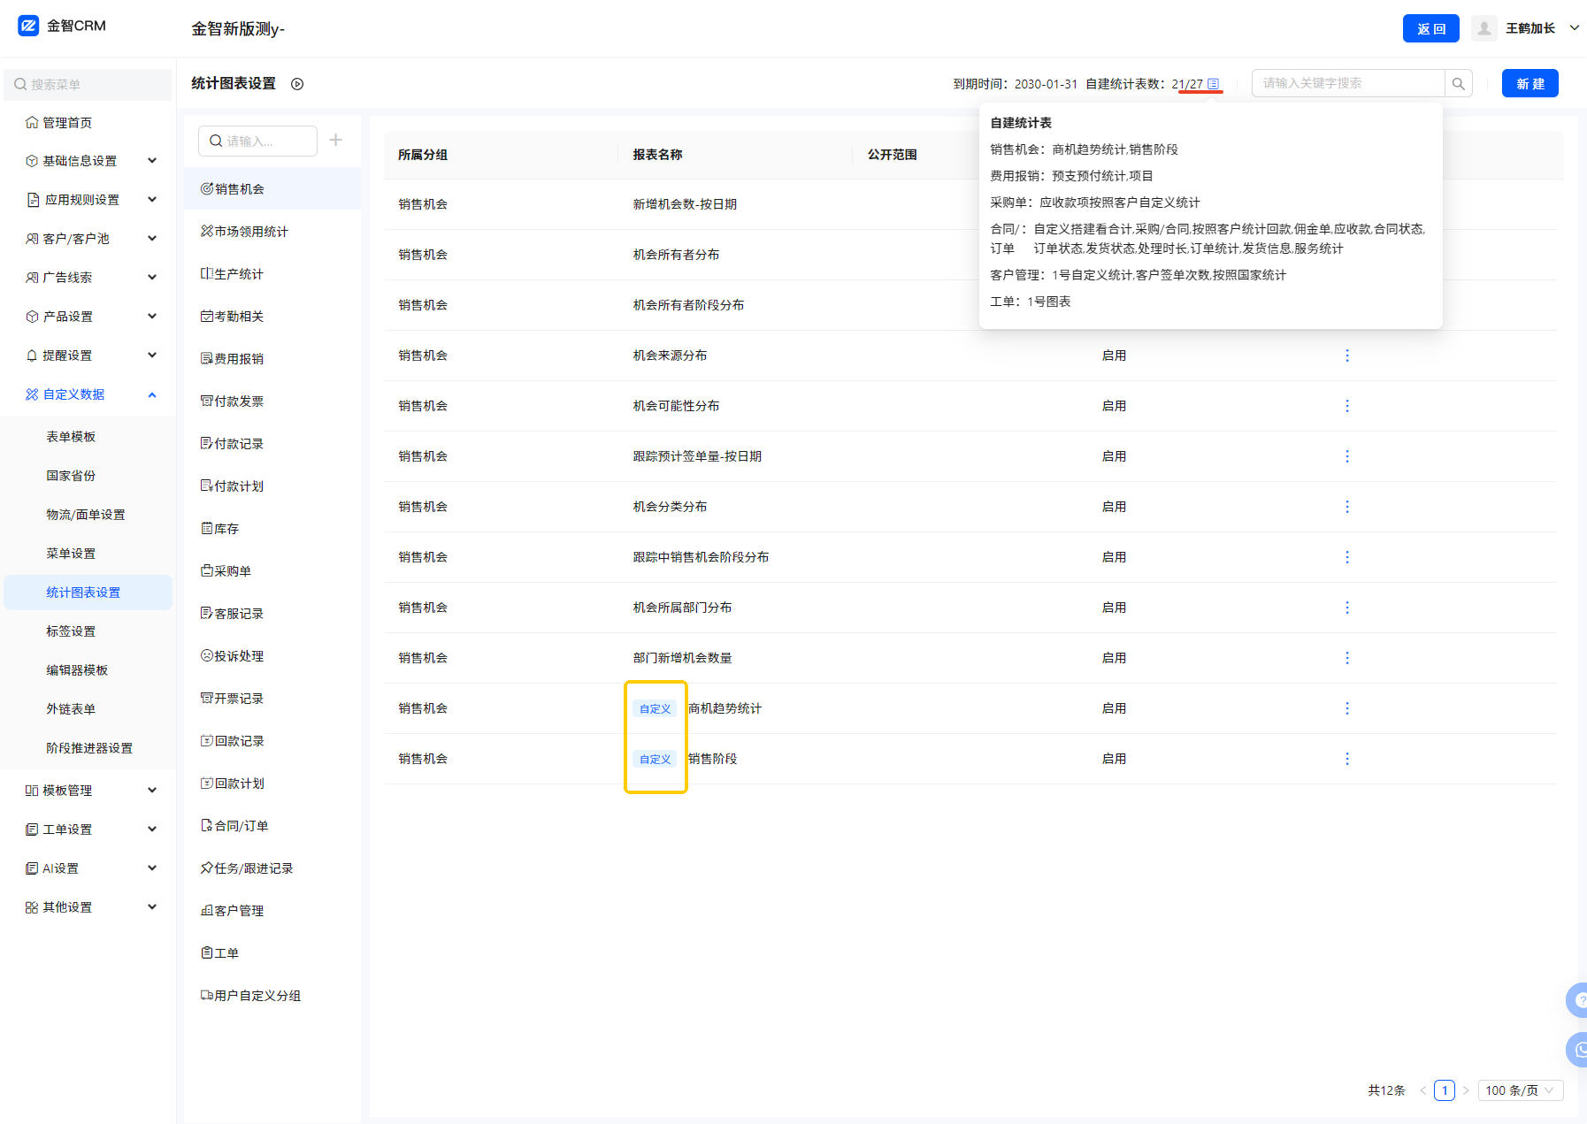
Task: Click the 新建 button
Action: tap(1529, 84)
